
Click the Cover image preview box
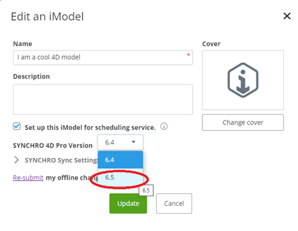click(x=243, y=80)
